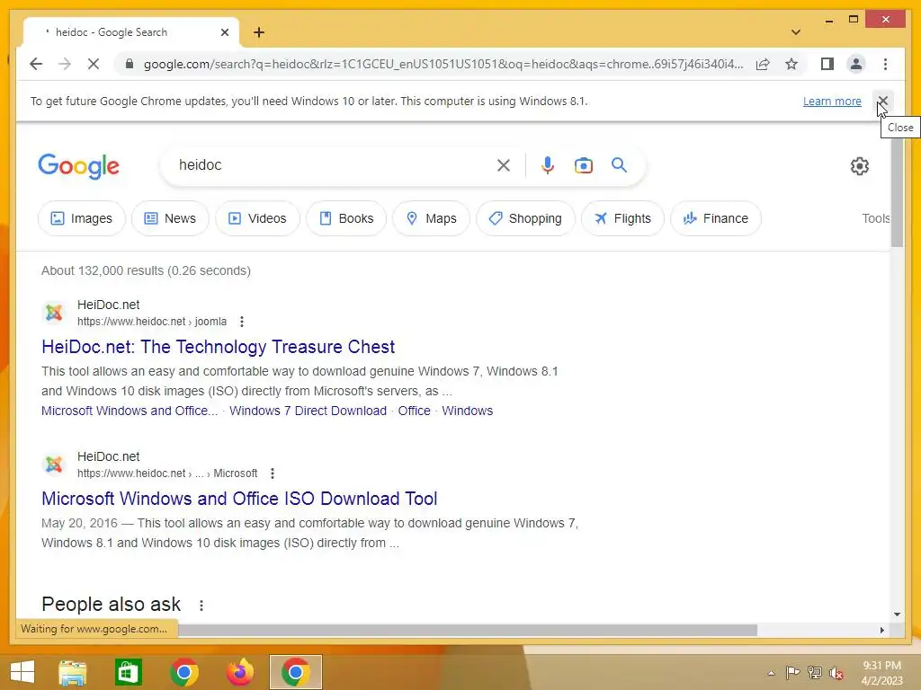Open the first Chrome taskbar icon
This screenshot has width=921, height=690.
pos(183,672)
